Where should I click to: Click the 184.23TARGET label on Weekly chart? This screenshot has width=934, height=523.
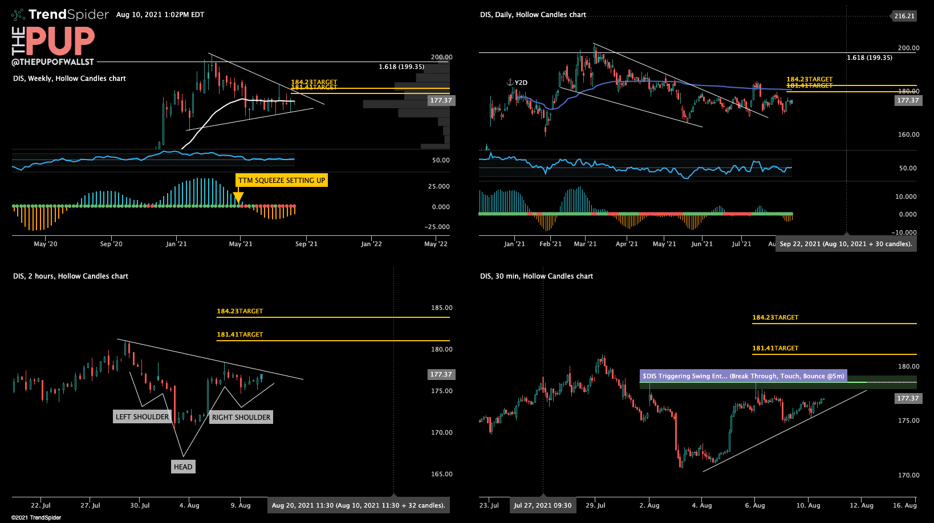(314, 83)
